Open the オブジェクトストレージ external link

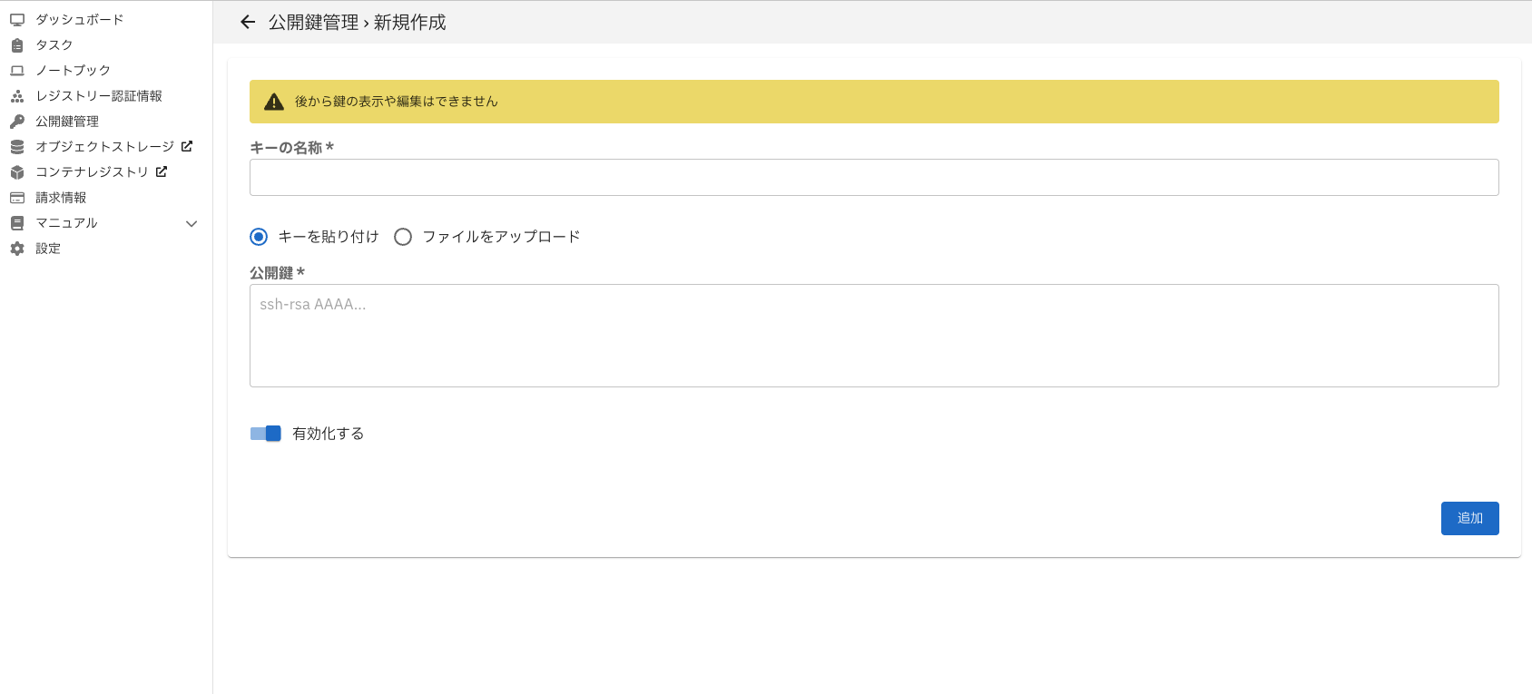coord(187,146)
